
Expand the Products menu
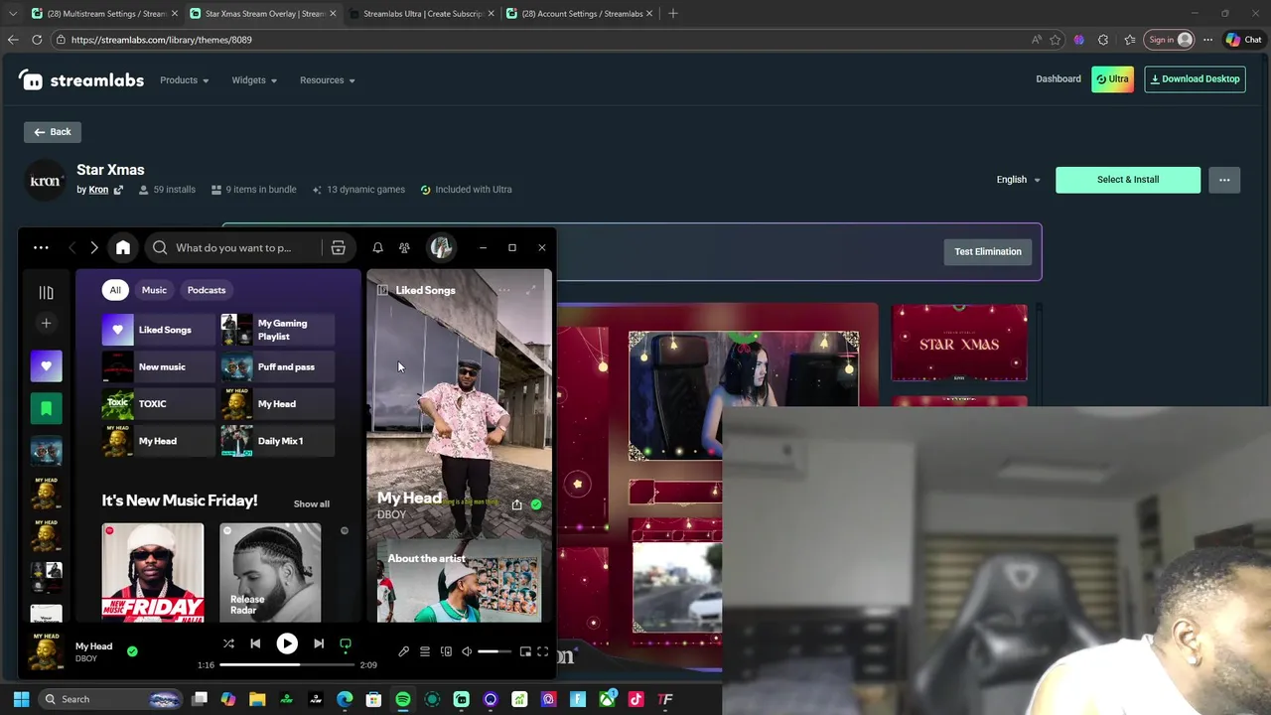[185, 80]
